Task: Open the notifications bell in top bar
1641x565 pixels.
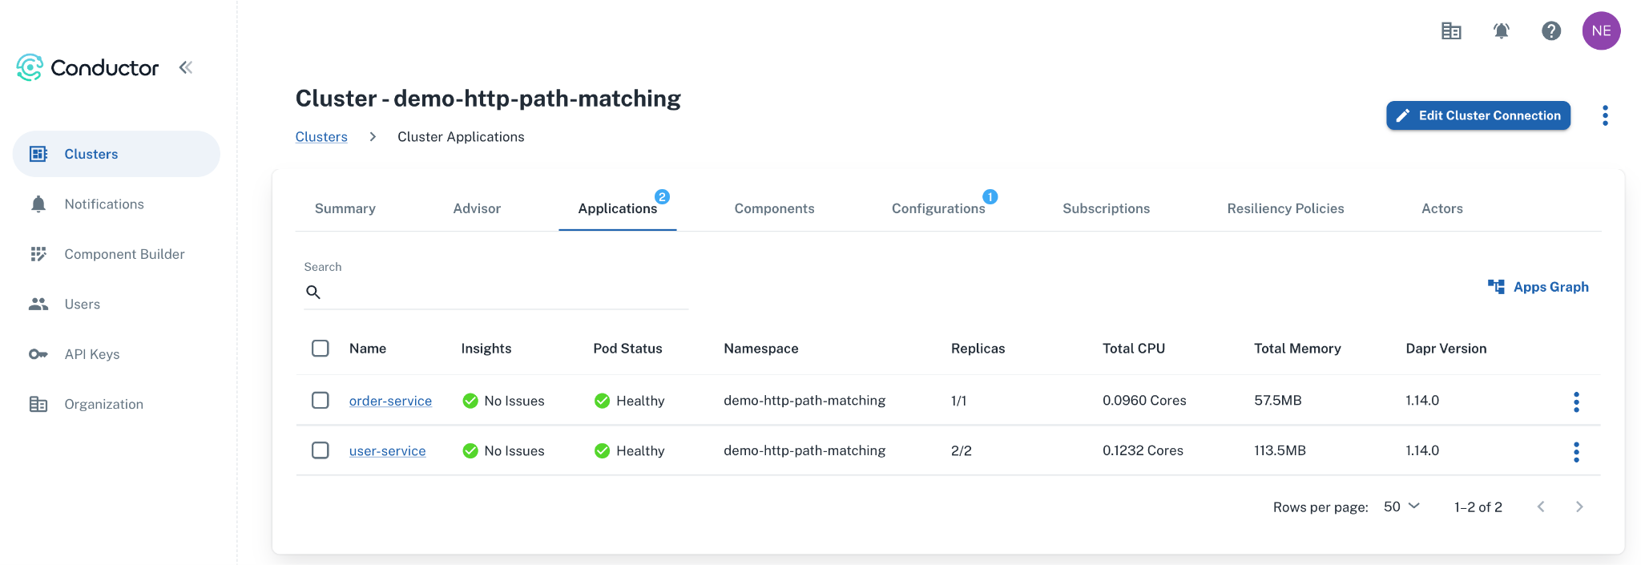Action: click(x=1501, y=31)
